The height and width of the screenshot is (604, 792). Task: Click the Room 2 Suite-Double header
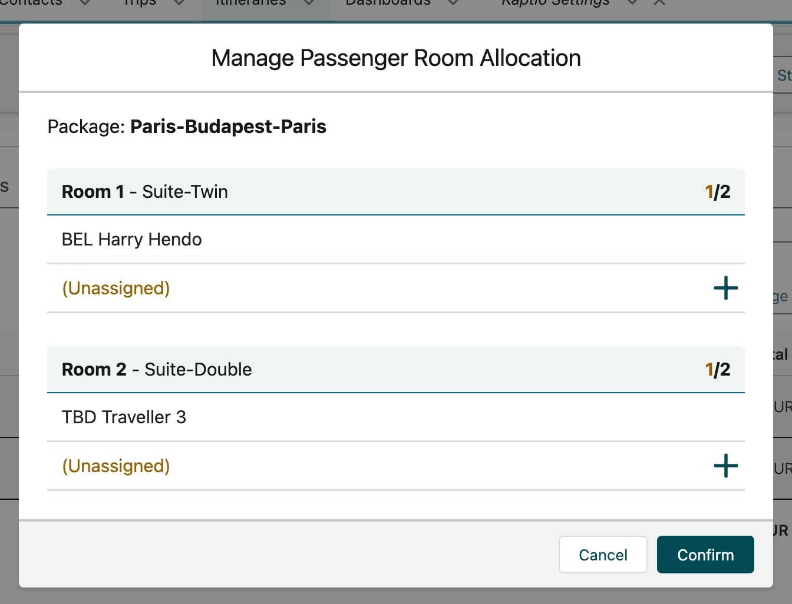(157, 370)
